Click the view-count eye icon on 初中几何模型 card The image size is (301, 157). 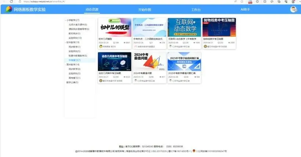point(124,43)
